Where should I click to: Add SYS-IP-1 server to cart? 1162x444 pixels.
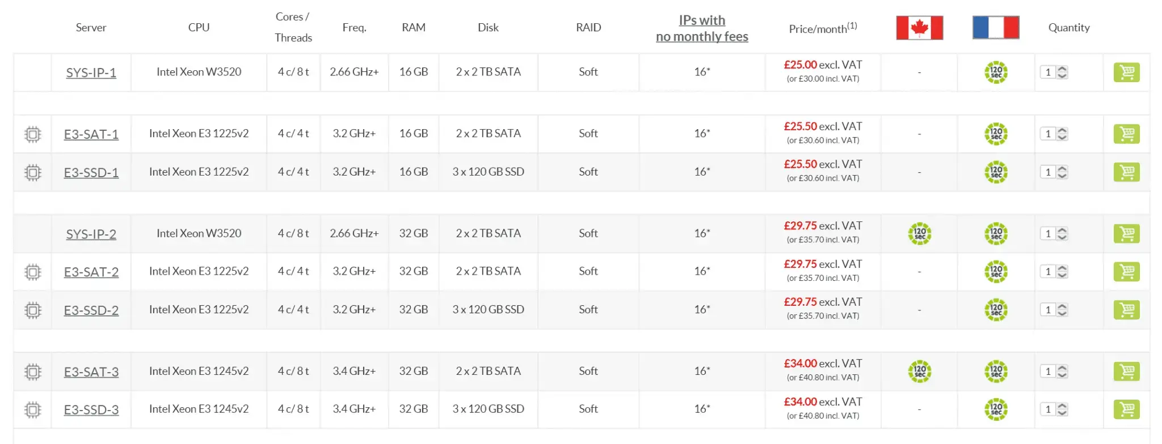point(1126,72)
